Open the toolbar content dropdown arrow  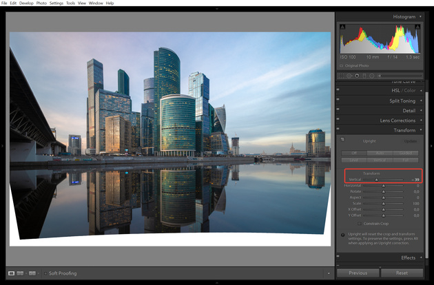pyautogui.click(x=329, y=273)
